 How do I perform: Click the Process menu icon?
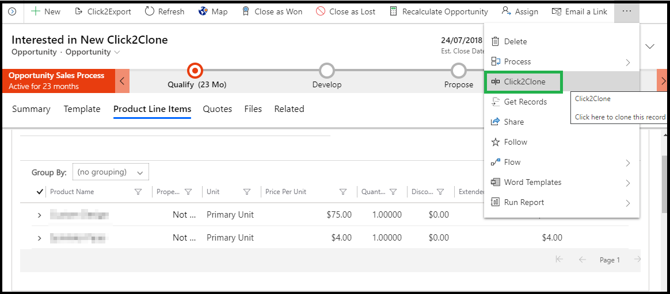click(495, 61)
